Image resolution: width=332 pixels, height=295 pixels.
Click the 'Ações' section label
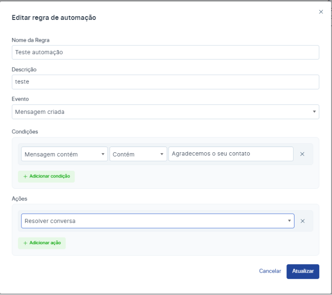(x=20, y=199)
